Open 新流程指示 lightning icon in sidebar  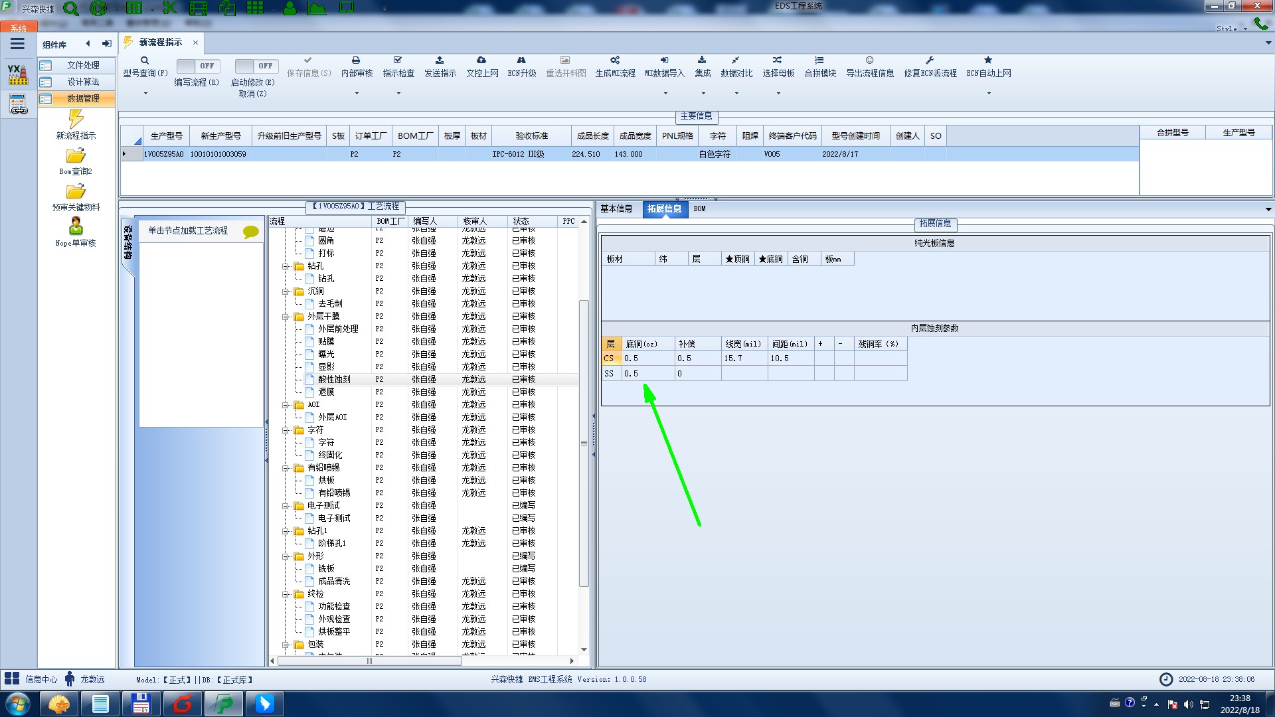(x=76, y=119)
